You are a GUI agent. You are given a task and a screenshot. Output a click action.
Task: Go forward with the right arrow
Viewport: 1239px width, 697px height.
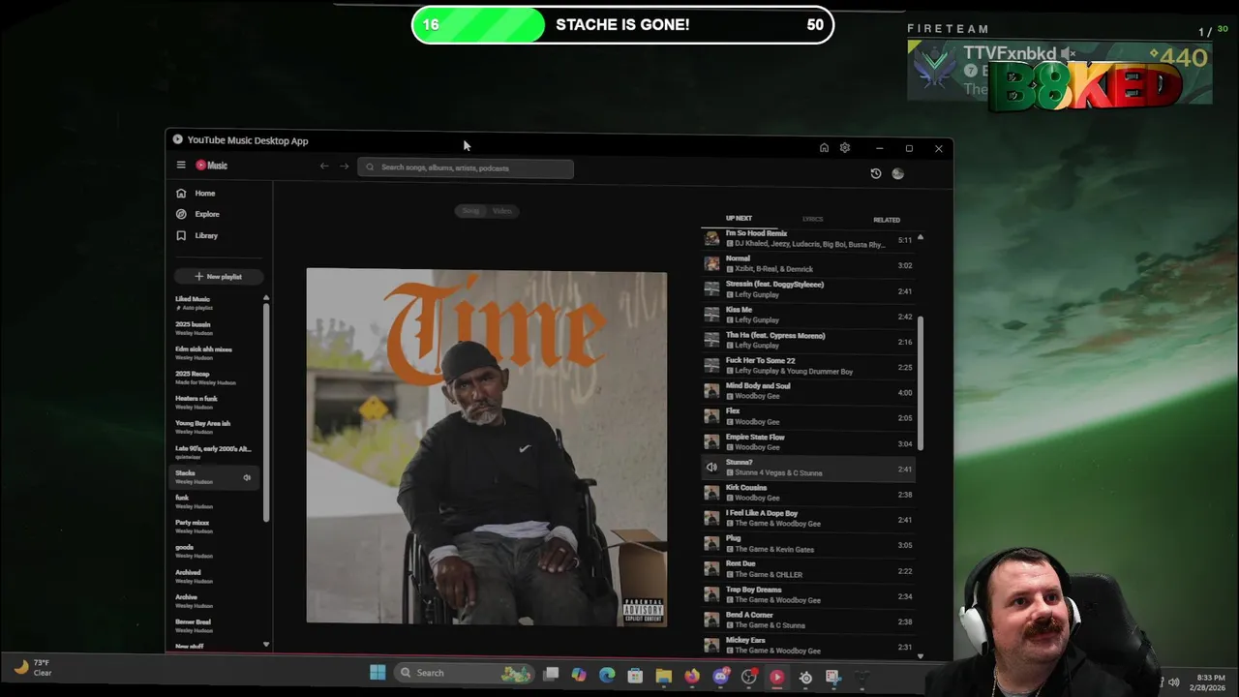344,167
